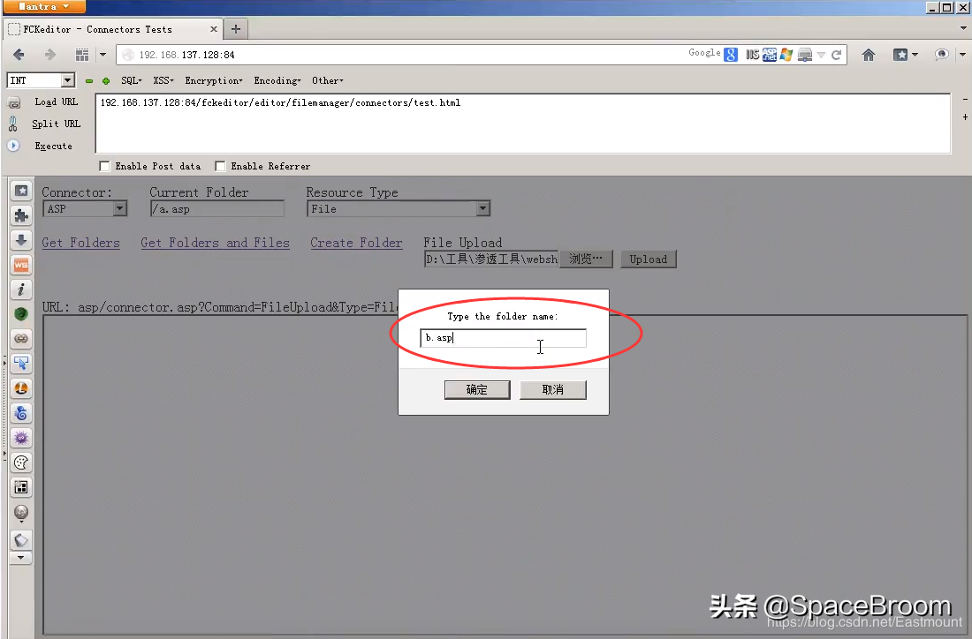
Task: Open the tab list arrow at tab bar end
Action: 963,28
